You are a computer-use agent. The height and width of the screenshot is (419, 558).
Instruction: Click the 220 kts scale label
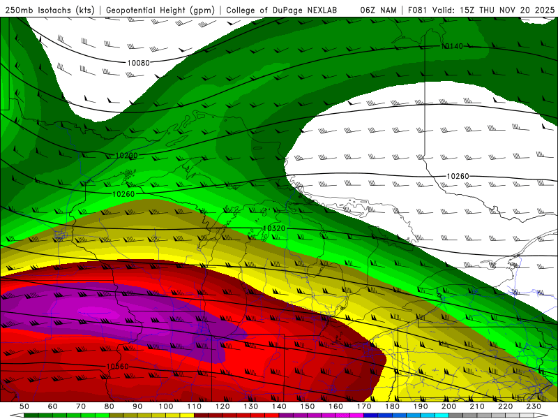click(505, 406)
